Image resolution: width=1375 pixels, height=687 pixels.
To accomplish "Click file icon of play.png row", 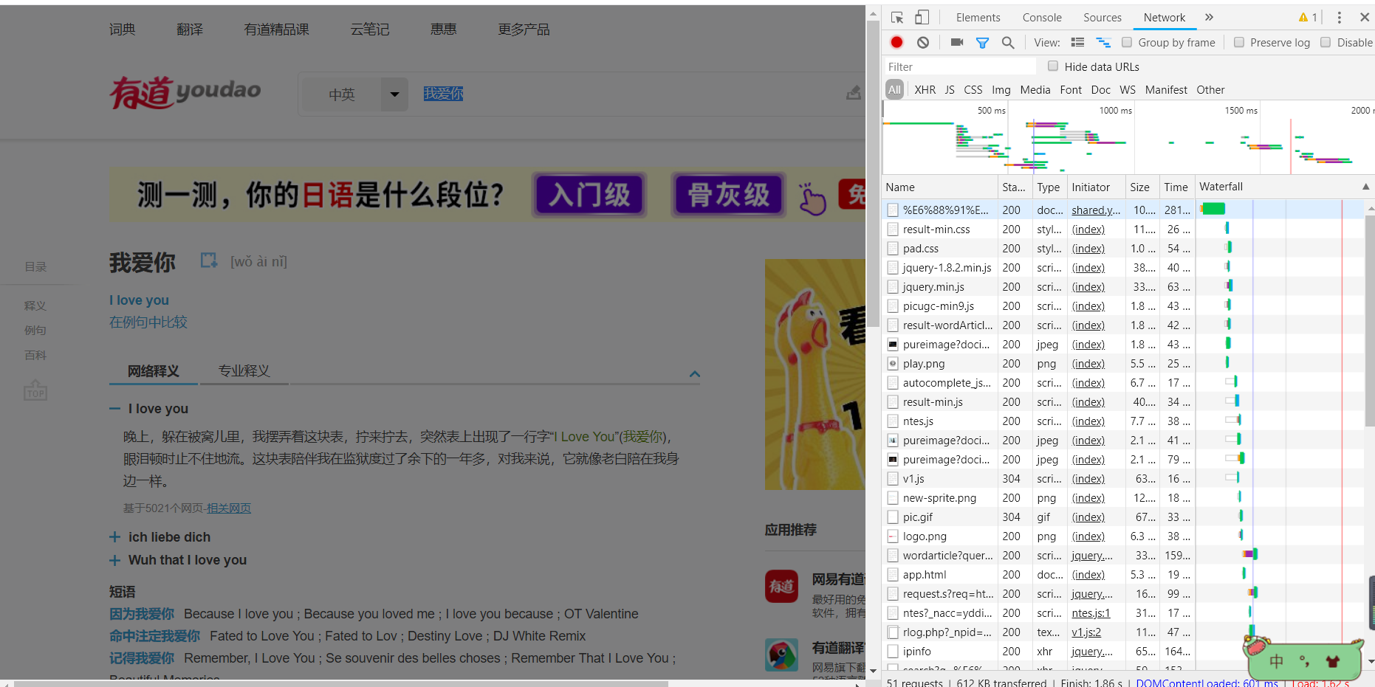I will click(893, 364).
